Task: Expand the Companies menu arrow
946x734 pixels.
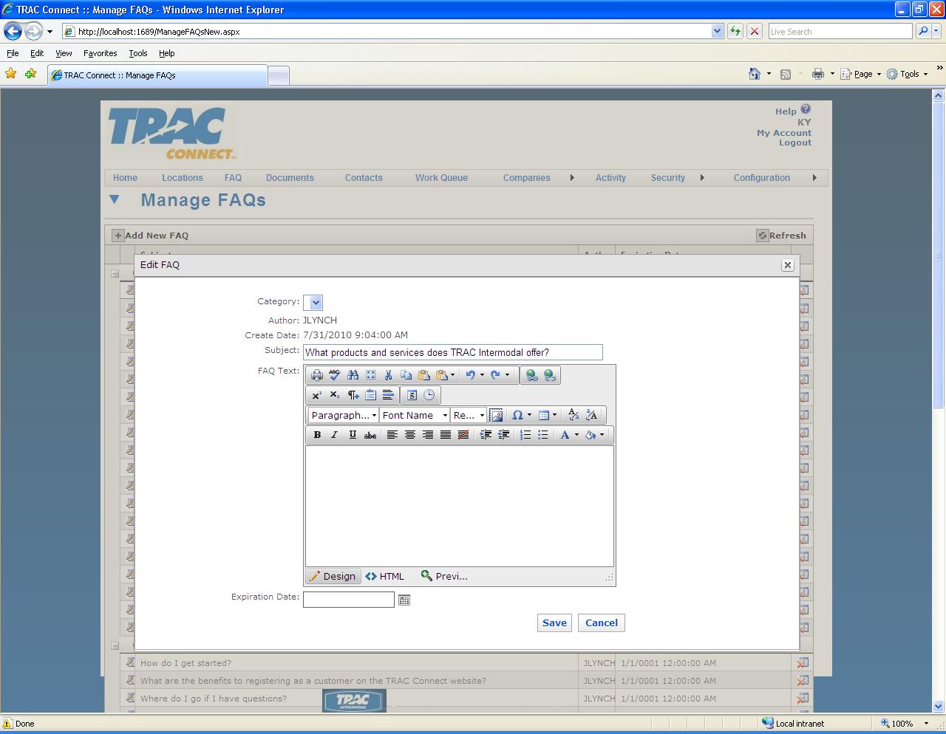Action: pyautogui.click(x=572, y=177)
